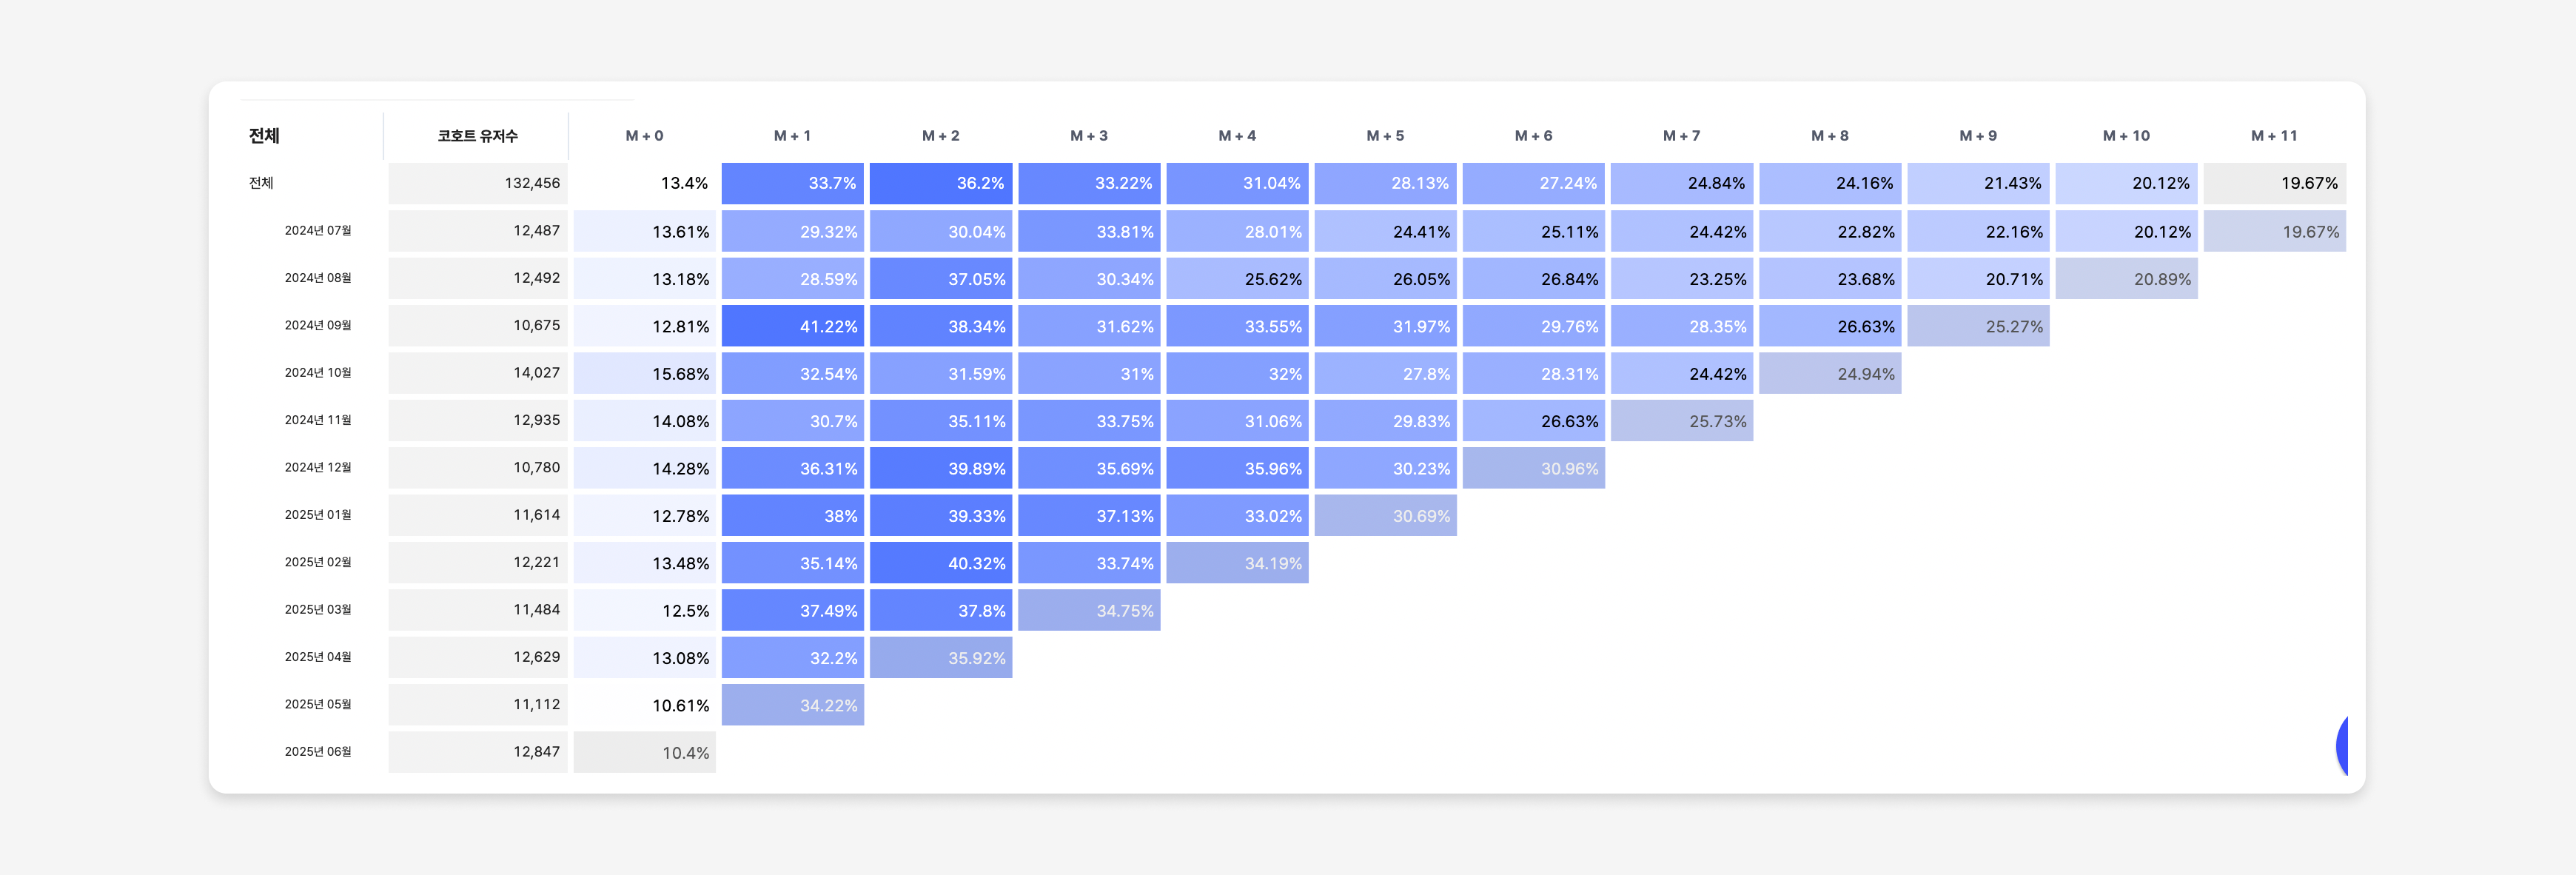Click the M + 0 column header

click(x=644, y=136)
